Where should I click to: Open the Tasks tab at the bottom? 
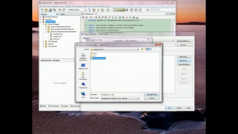(x=43, y=106)
